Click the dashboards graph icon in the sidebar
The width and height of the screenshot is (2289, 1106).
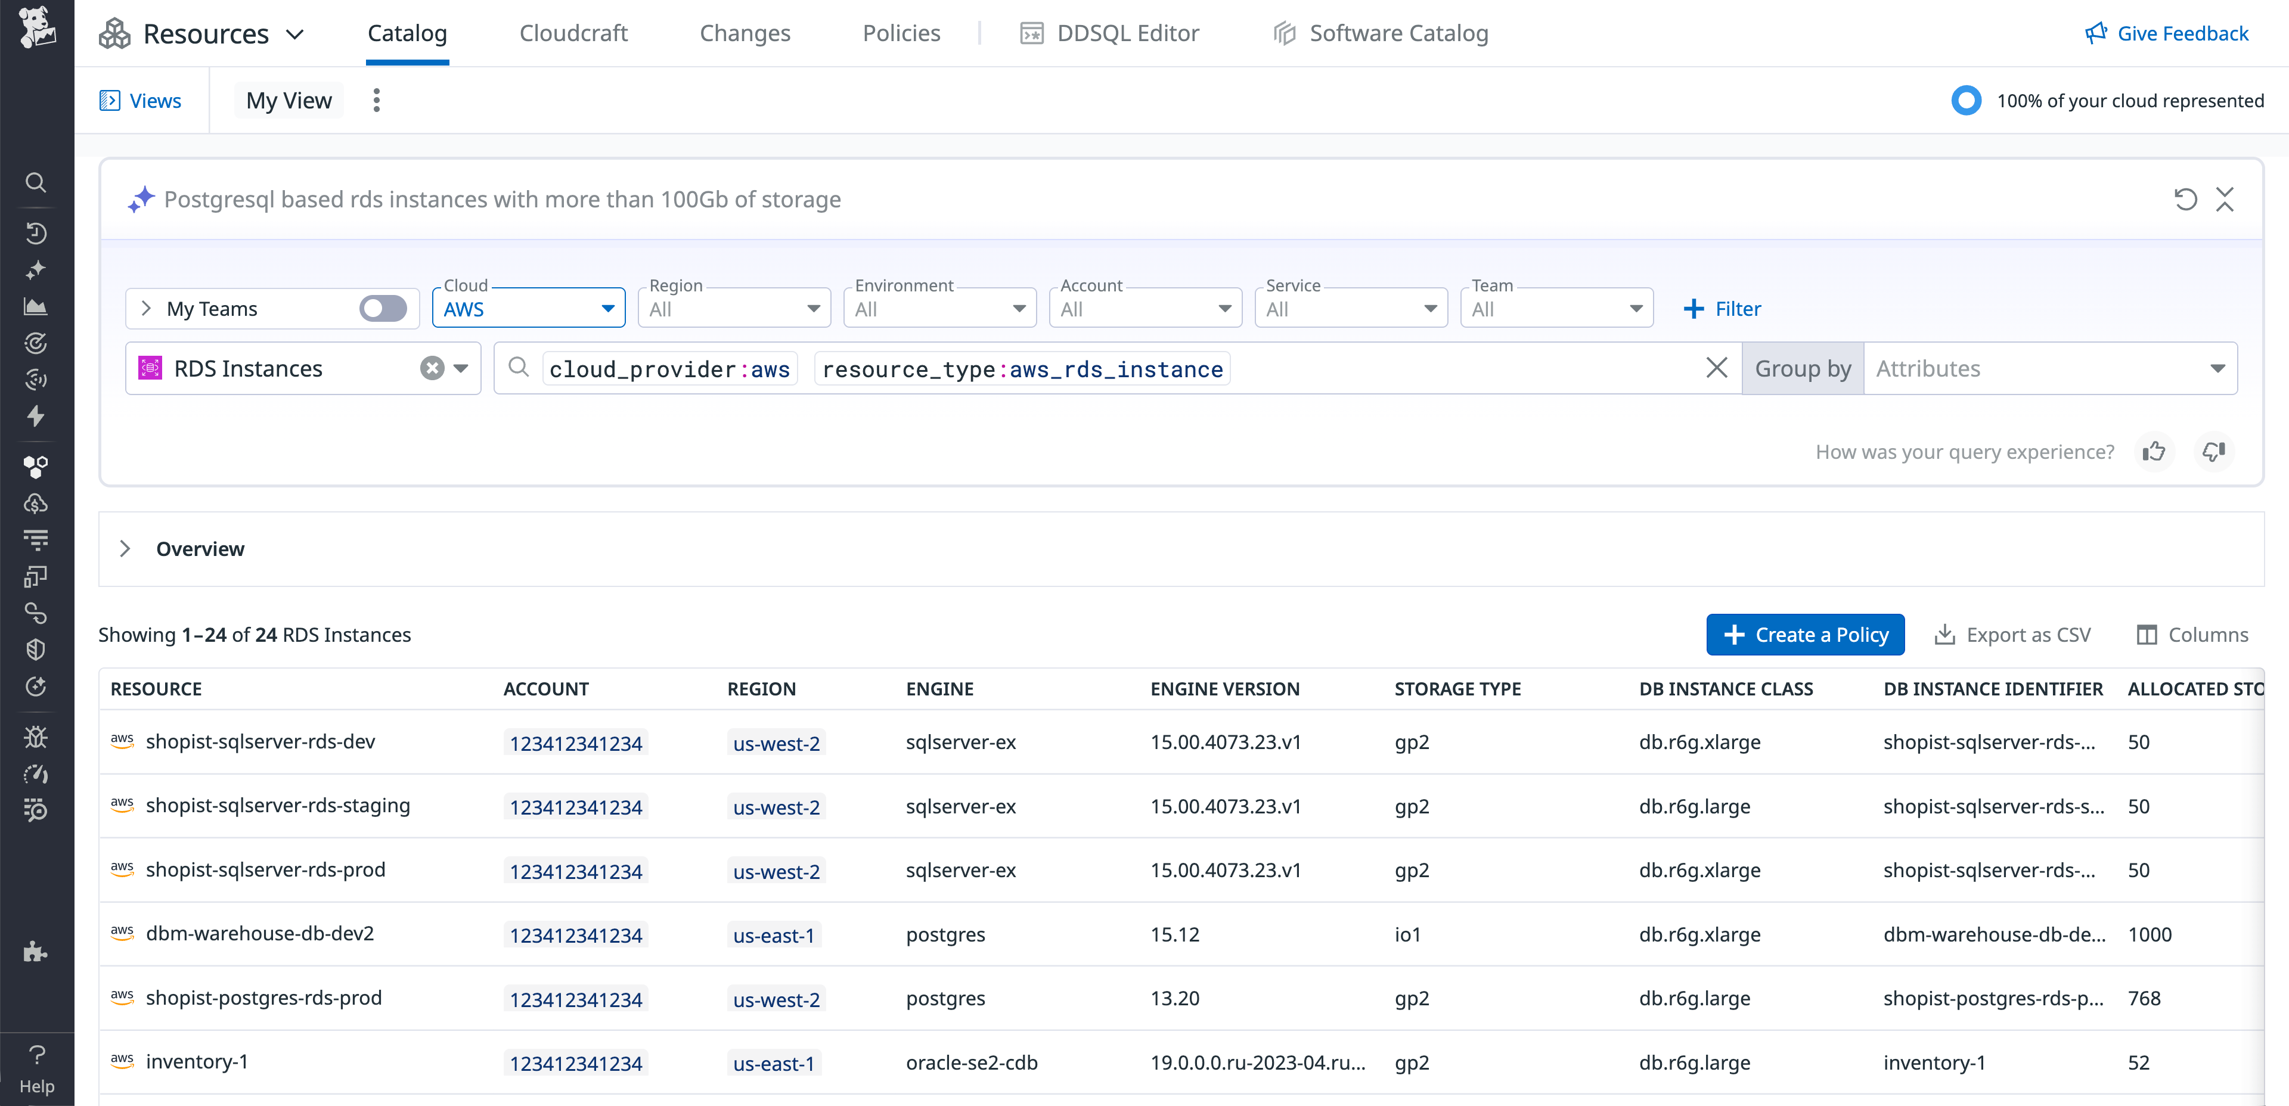(36, 305)
